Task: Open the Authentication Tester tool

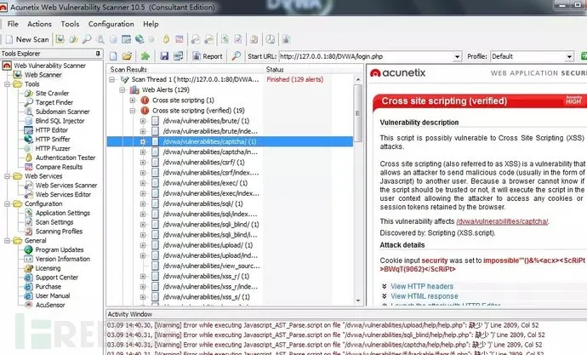Action: [66, 157]
